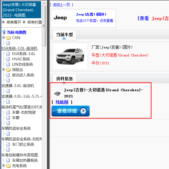This screenshot has height=169, width=169.
Task: Click the sidebar scrollbar up arrow
Action: tap(44, 3)
